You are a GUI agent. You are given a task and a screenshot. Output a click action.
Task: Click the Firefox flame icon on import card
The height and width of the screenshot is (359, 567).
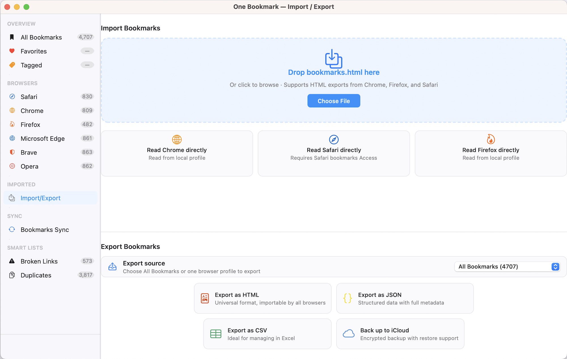[x=491, y=139]
